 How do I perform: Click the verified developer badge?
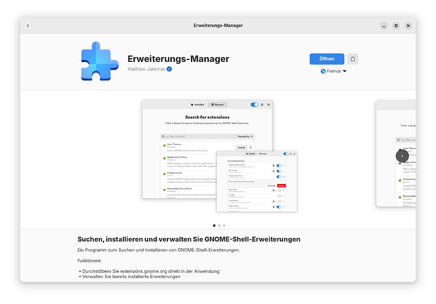click(169, 69)
